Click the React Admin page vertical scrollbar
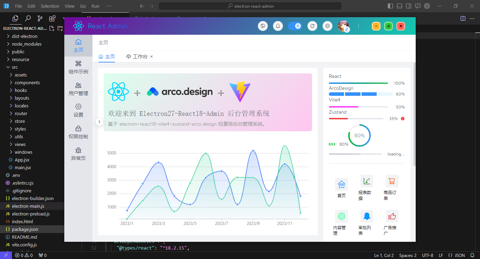The width and height of the screenshot is (480, 259). (x=414, y=114)
